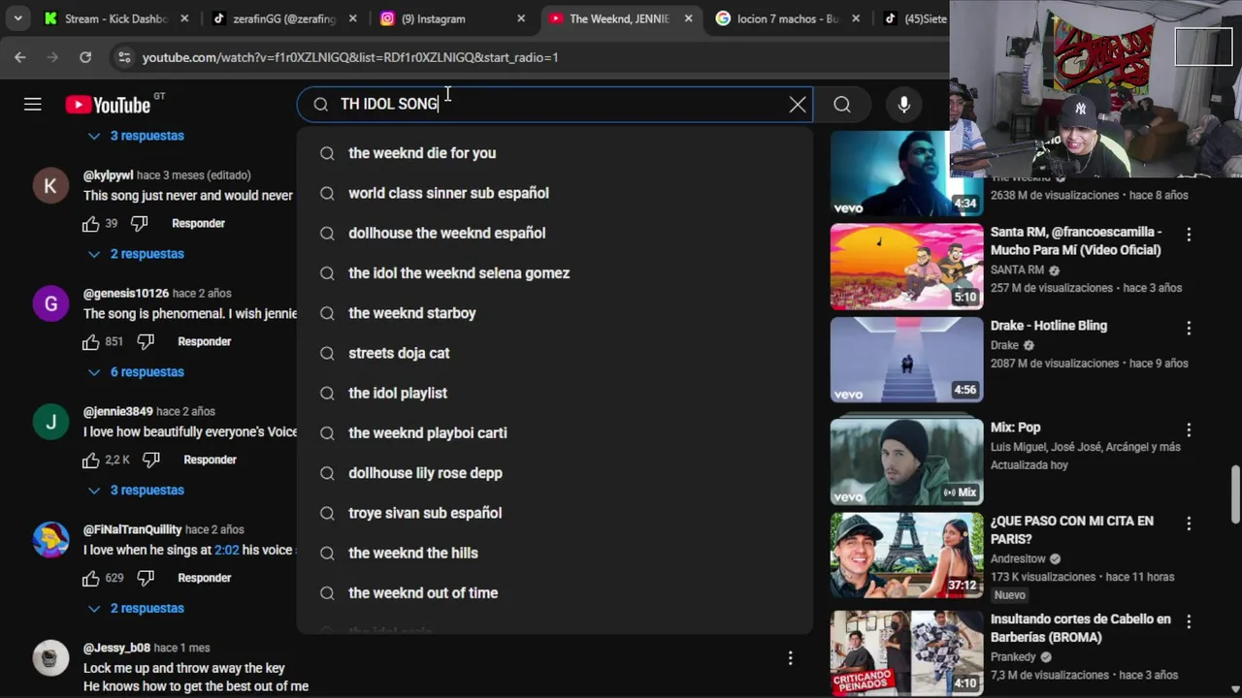This screenshot has height=698, width=1242.
Task: Reply to the @genesis10126 comment
Action: 205,341
